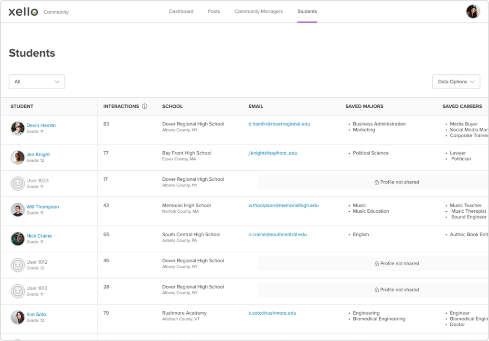489x341 pixels.
Task: Click User 1012's placeholder smiley avatar
Action: coord(18,264)
